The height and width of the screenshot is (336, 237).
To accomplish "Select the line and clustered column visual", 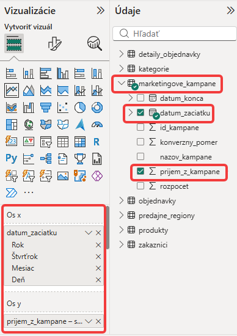I will [x=97, y=90].
